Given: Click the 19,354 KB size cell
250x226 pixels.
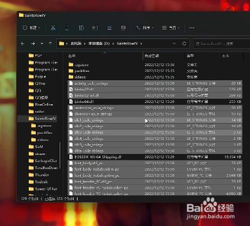Looking at the screenshot, I should coord(233,157).
